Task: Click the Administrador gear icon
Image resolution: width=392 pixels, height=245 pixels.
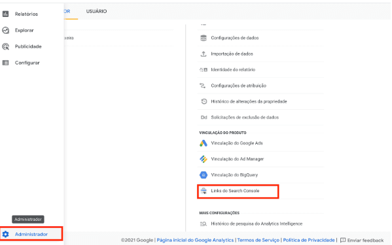Action: pos(5,234)
